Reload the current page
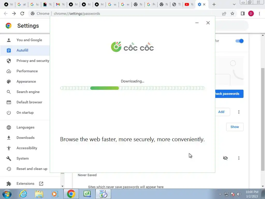265x199 pixels. point(22,13)
